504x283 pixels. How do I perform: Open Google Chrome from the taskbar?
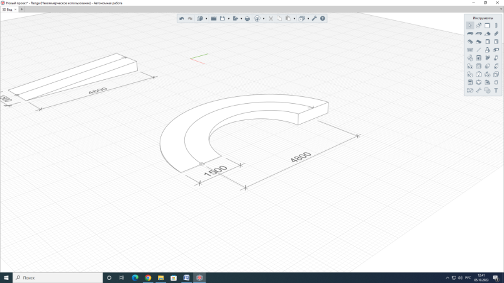pos(148,277)
